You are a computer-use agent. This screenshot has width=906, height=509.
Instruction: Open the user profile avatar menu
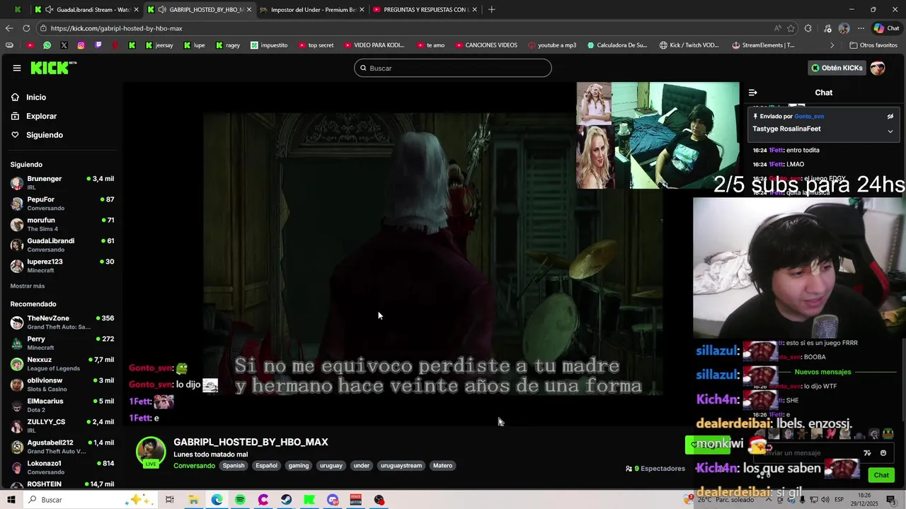pyautogui.click(x=878, y=68)
